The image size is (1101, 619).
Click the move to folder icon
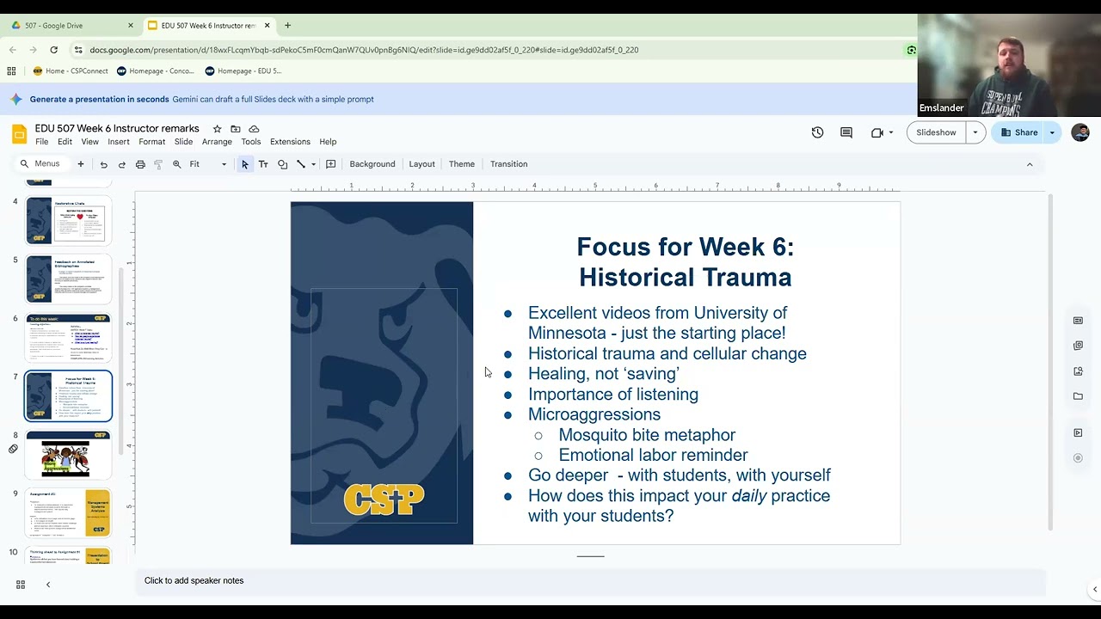[x=235, y=129]
